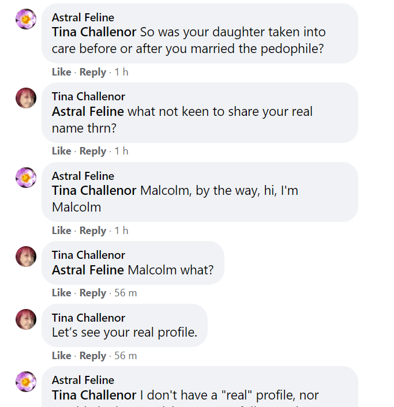Open Tina Challenor's avatar on 'real name' comment

point(26,98)
